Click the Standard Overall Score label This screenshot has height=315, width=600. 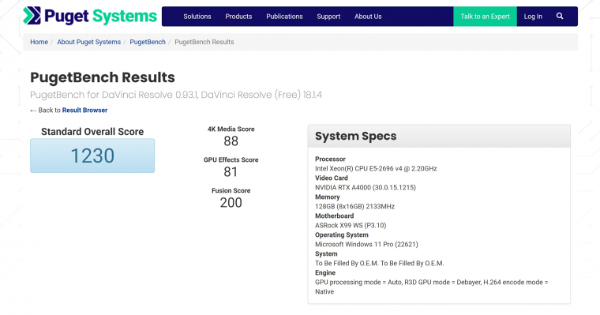point(92,132)
